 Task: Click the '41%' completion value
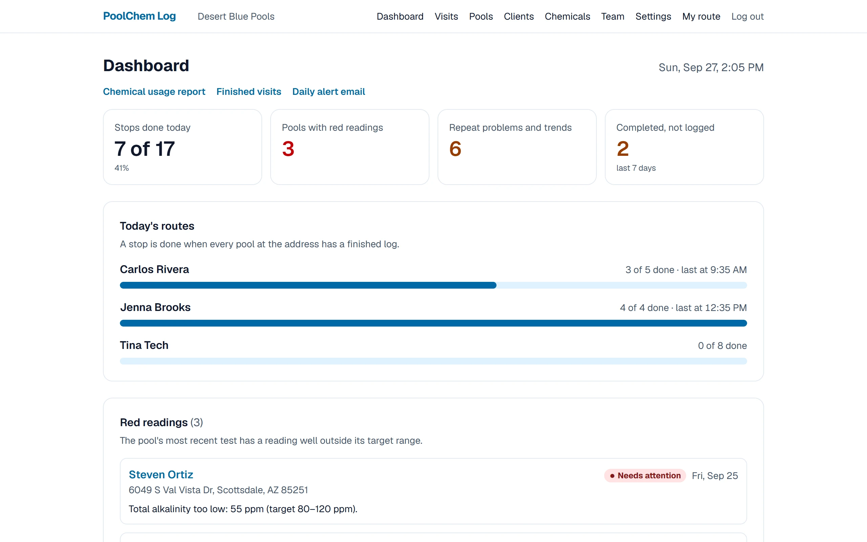(x=122, y=168)
